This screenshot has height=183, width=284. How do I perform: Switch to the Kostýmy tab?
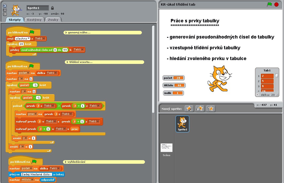[x=34, y=20]
